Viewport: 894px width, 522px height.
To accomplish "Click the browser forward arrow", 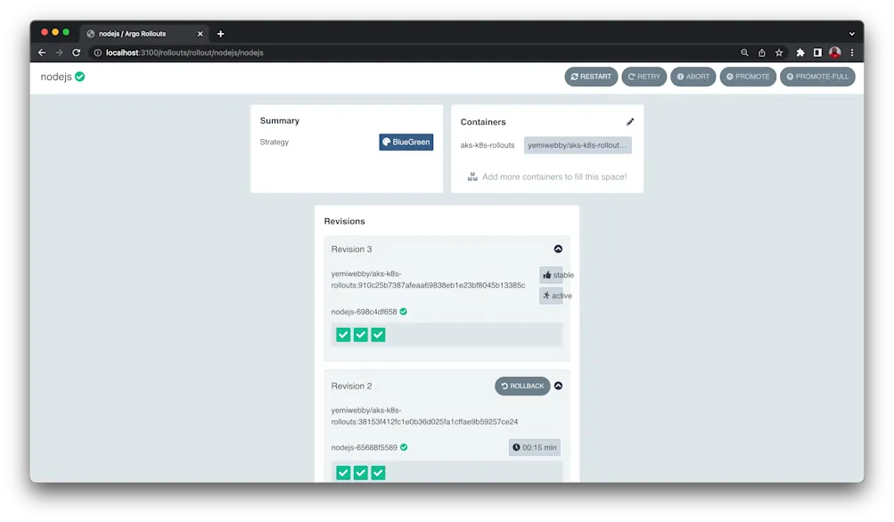I will pos(59,53).
